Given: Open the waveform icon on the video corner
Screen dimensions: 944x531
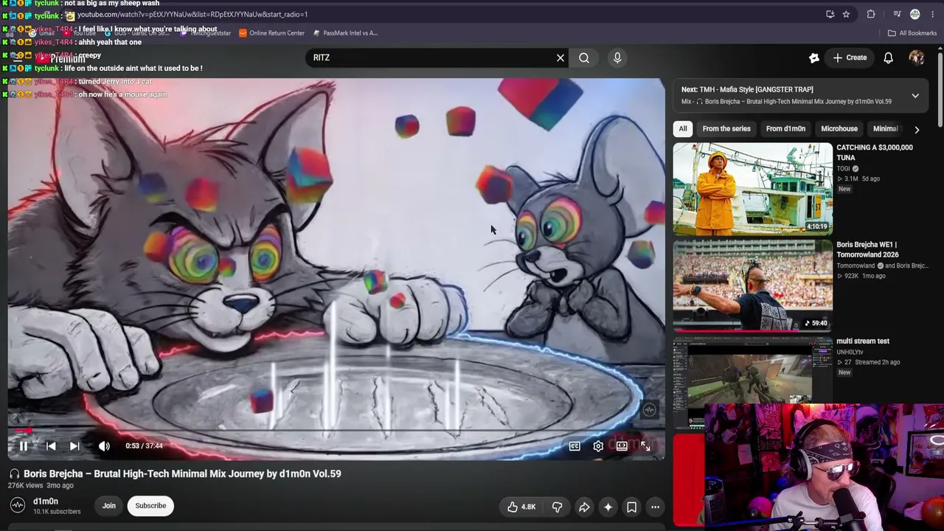Looking at the screenshot, I should [x=649, y=410].
